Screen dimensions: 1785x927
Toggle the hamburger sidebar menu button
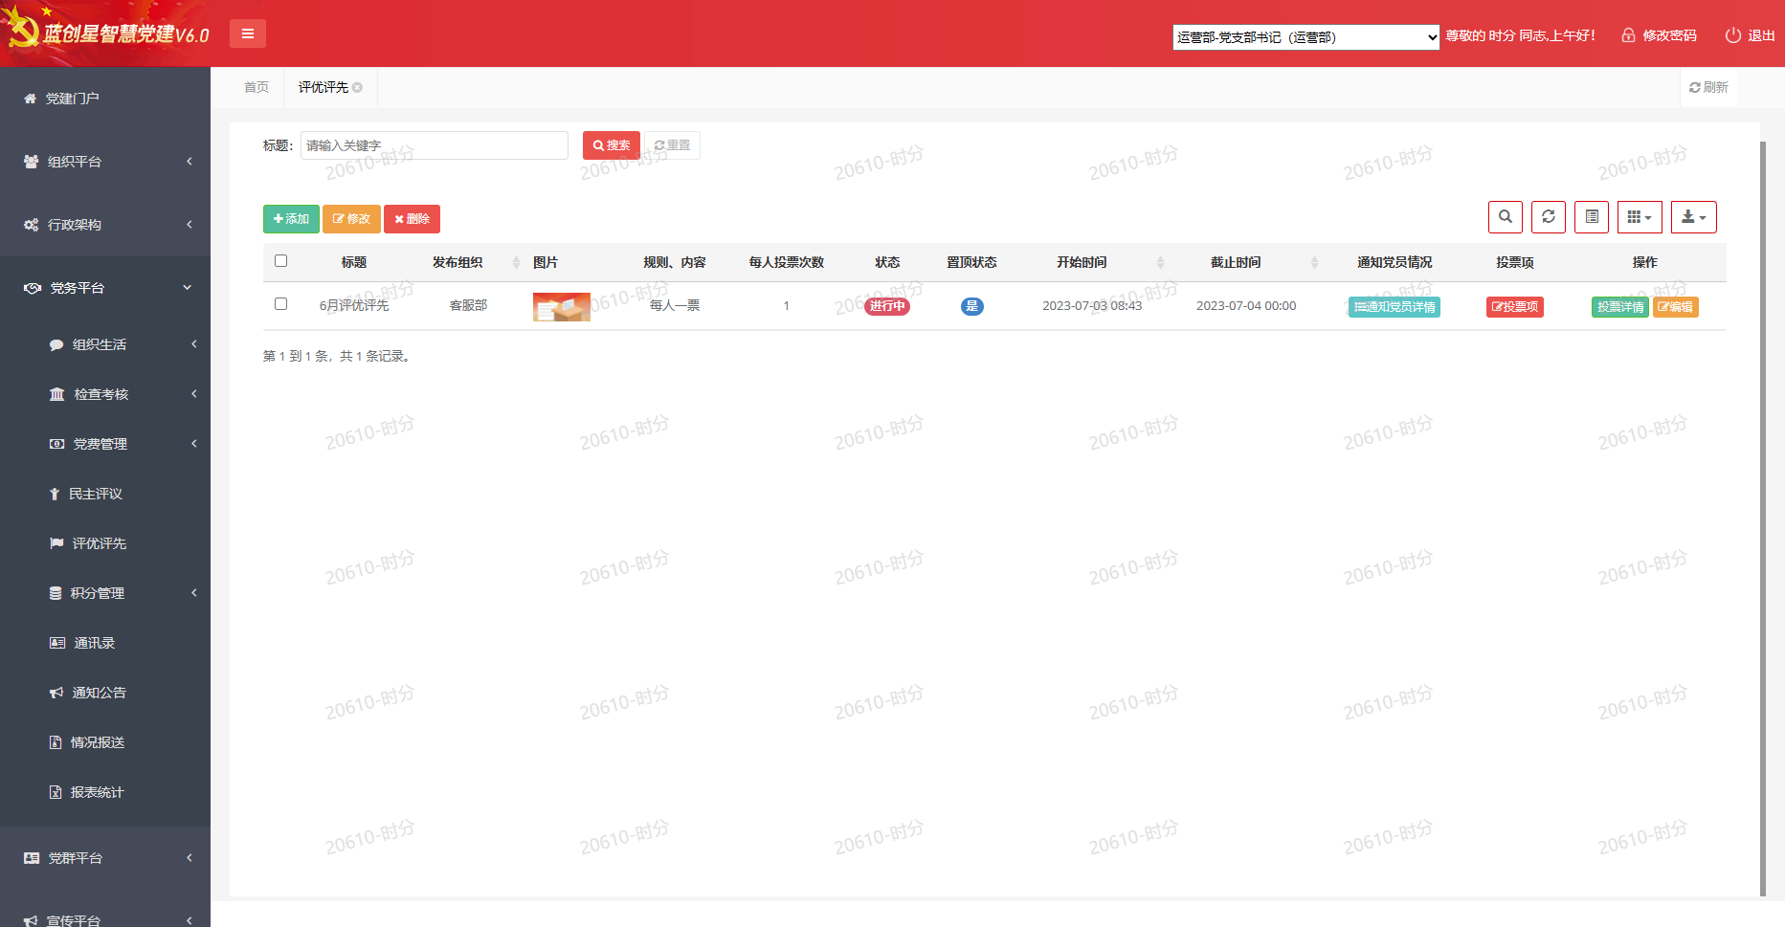click(248, 33)
